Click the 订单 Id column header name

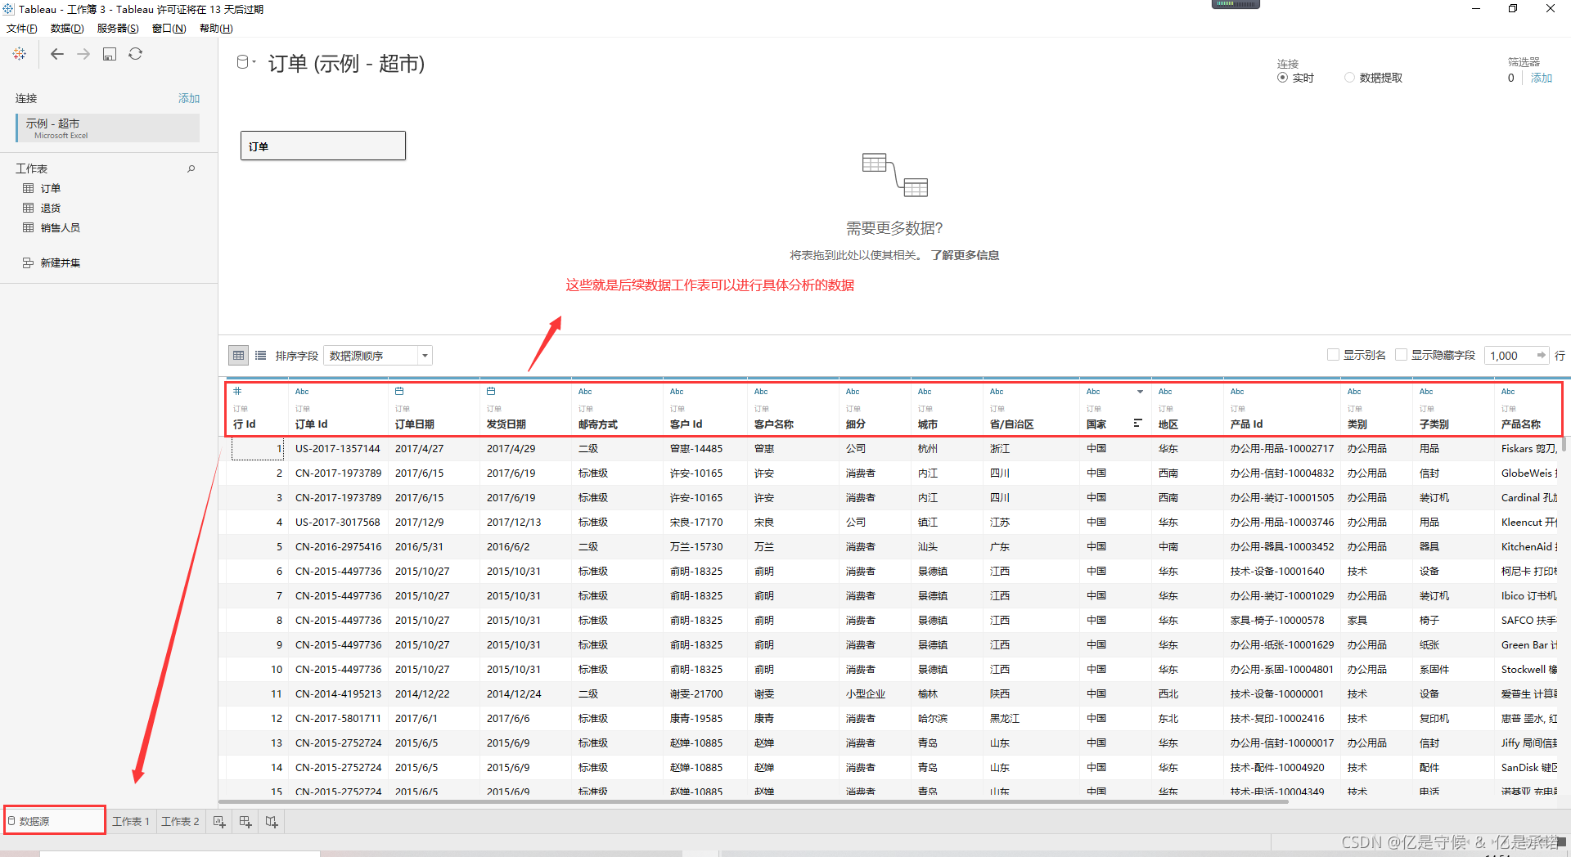[x=311, y=424]
